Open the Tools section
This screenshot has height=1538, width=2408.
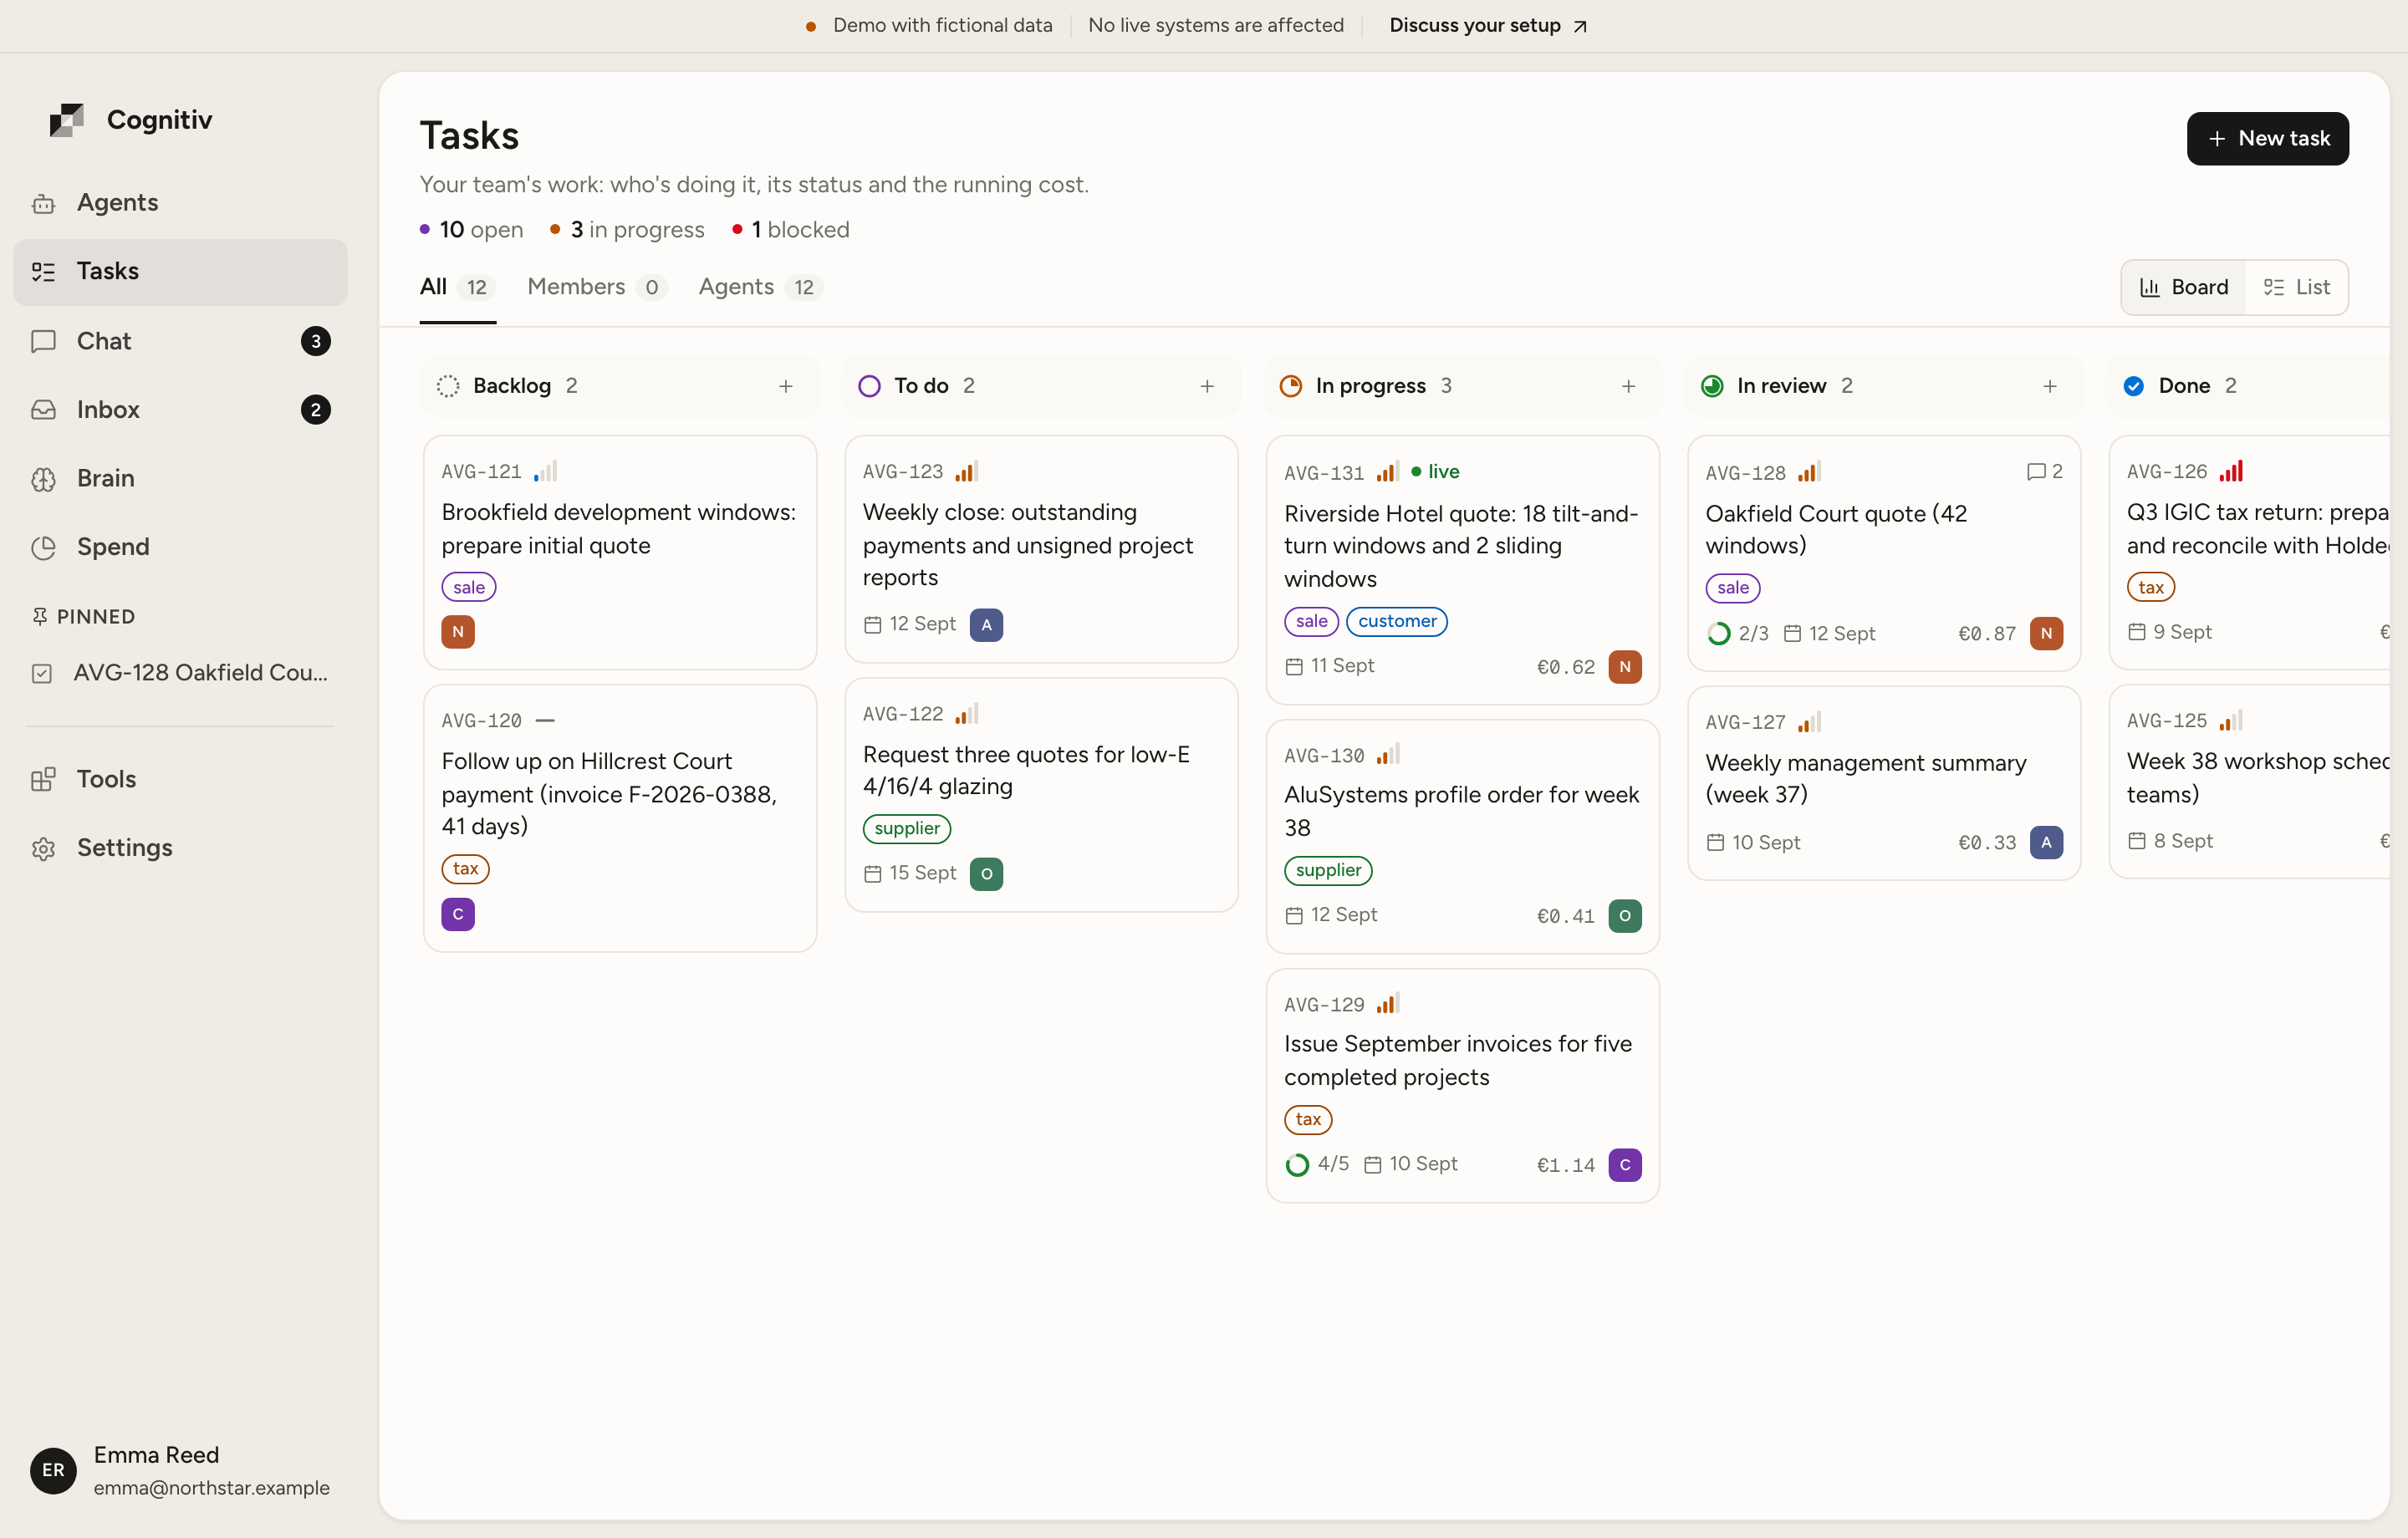(180, 779)
